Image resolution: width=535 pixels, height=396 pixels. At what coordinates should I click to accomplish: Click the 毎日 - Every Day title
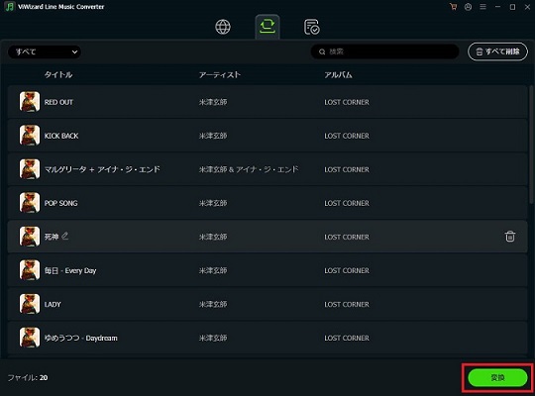(70, 270)
